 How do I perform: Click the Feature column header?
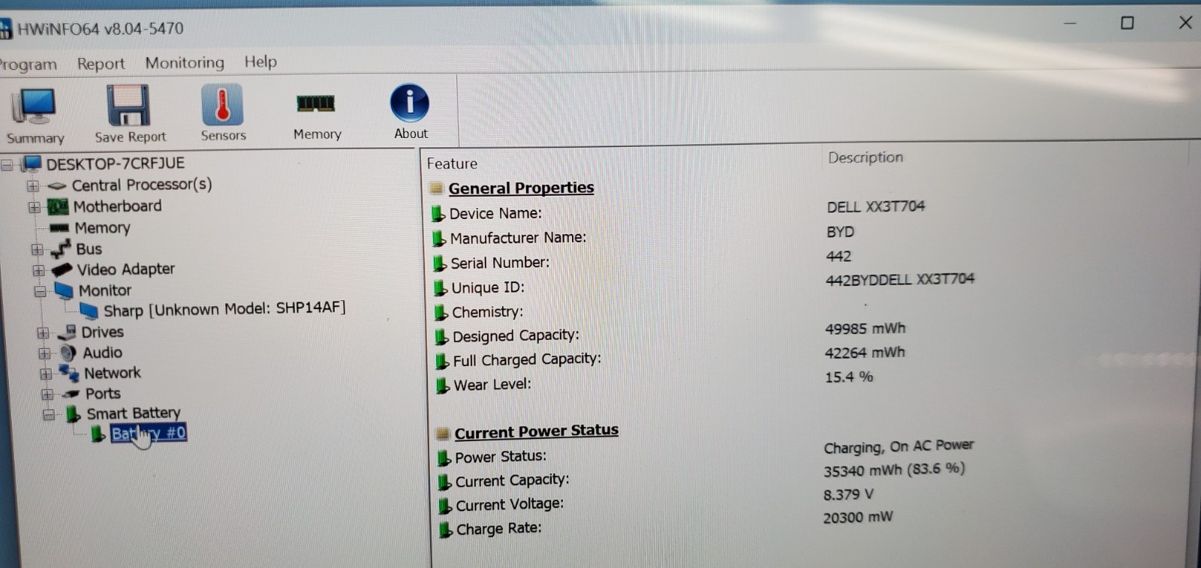click(x=452, y=164)
